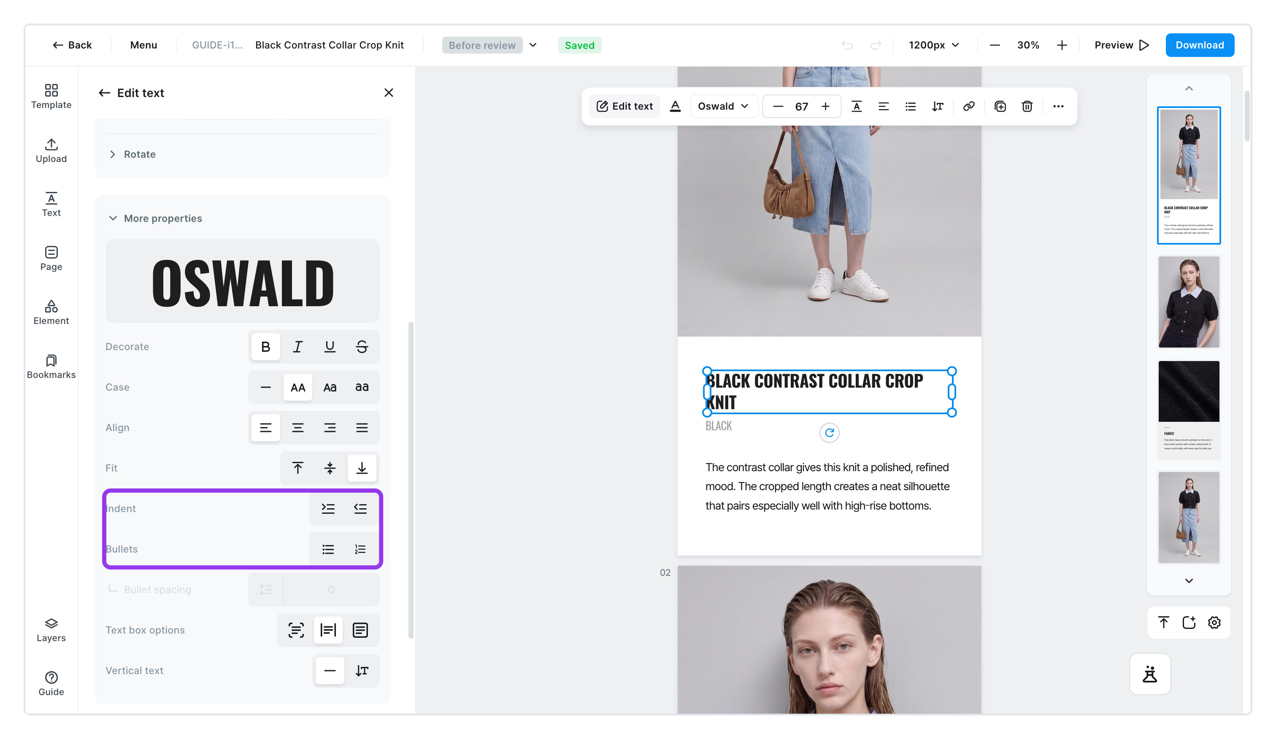1276x739 pixels.
Task: Collapse the More properties section
Action: (x=155, y=218)
